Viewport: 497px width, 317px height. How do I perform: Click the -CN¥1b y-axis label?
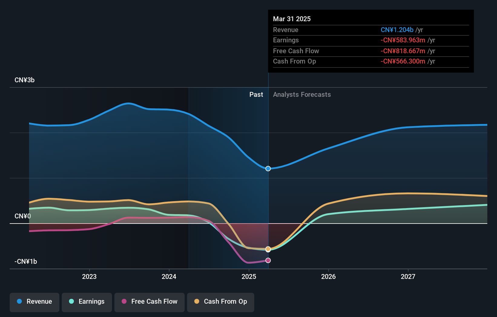tap(26, 262)
